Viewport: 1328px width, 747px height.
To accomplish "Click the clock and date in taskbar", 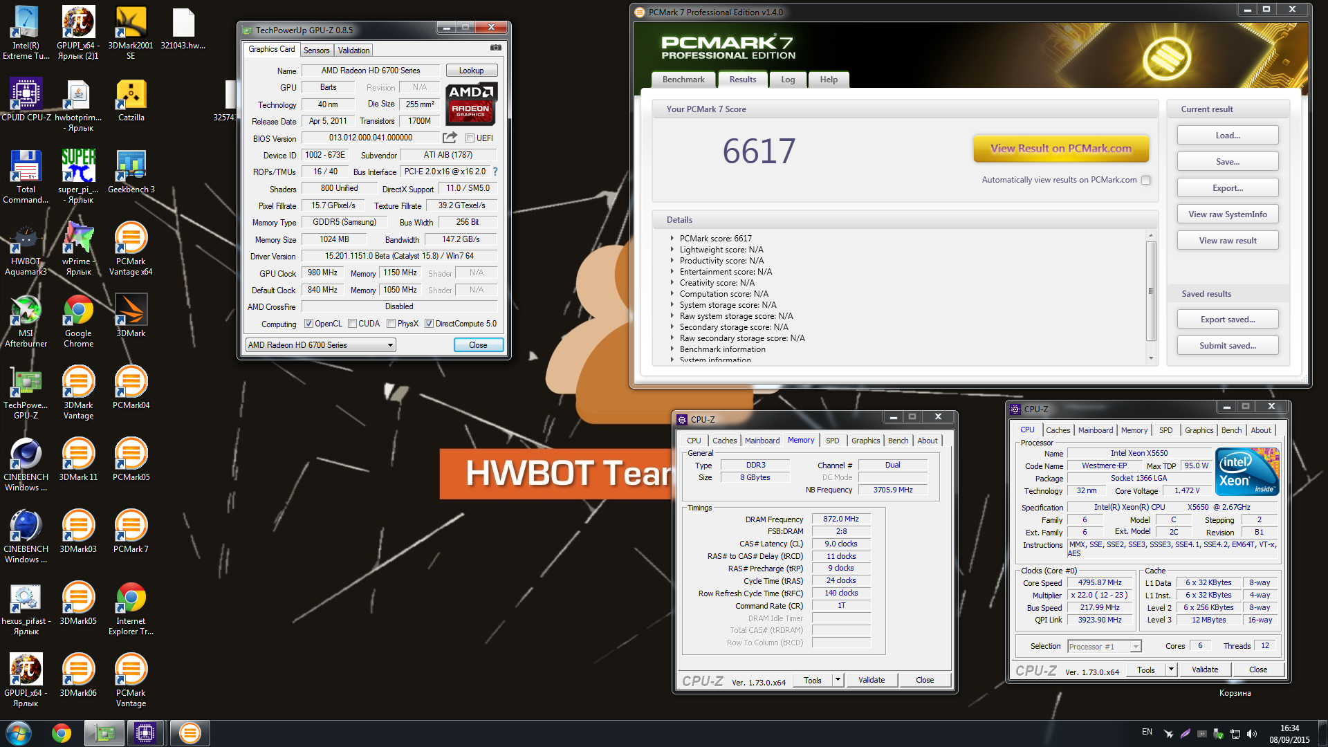I will [x=1289, y=734].
